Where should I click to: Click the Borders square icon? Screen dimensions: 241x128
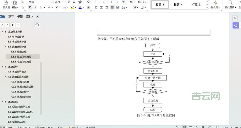tap(142, 7)
